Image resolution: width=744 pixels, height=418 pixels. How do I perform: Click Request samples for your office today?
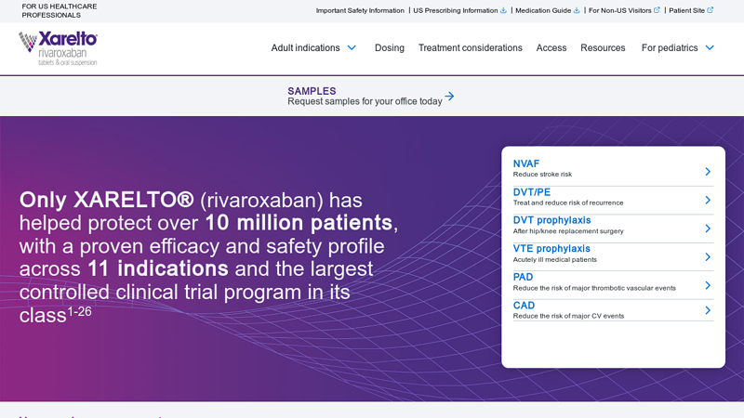tap(365, 101)
